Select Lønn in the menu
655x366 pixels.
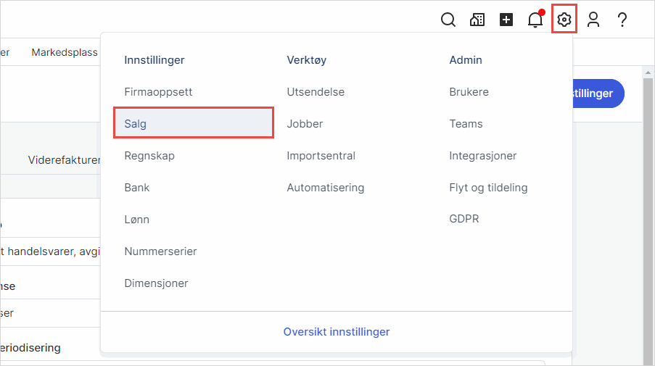click(x=137, y=220)
